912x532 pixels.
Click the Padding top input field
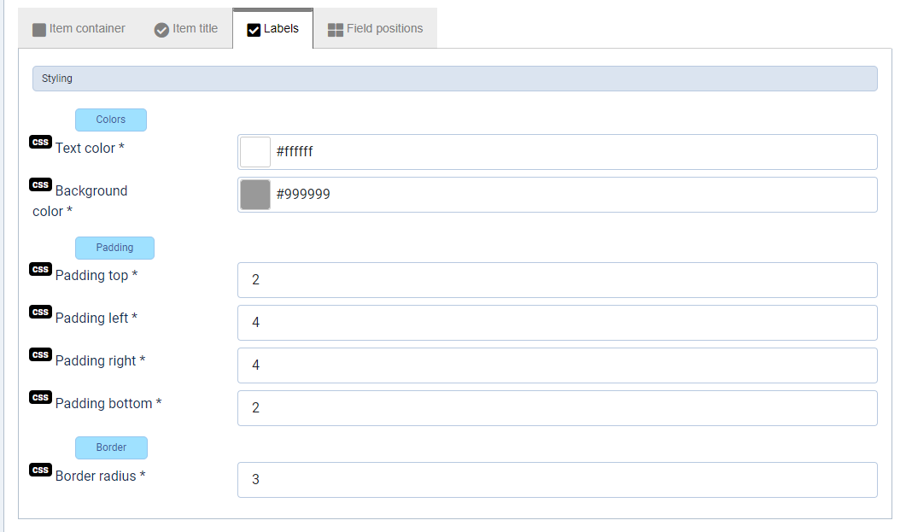(x=557, y=280)
